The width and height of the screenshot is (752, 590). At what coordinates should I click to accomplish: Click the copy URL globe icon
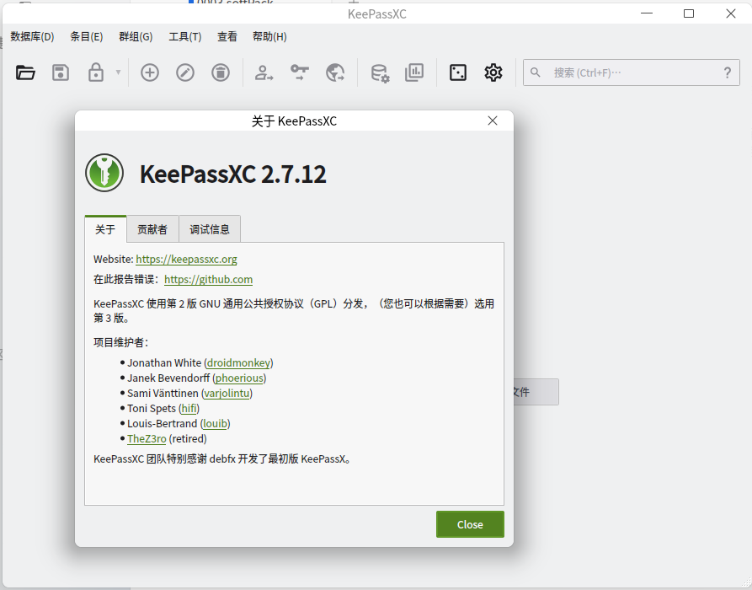(335, 73)
